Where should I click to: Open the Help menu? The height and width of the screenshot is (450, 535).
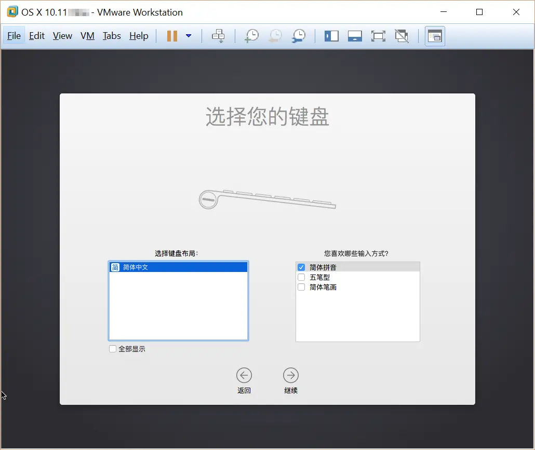pos(138,36)
